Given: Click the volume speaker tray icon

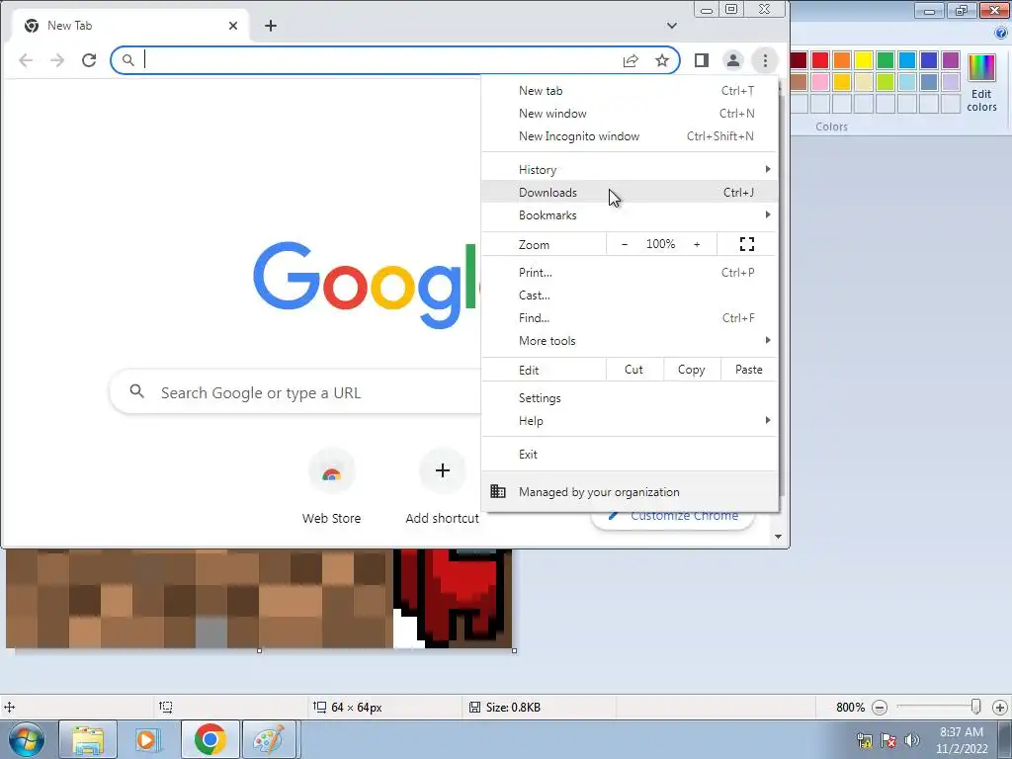Looking at the screenshot, I should click(x=911, y=740).
